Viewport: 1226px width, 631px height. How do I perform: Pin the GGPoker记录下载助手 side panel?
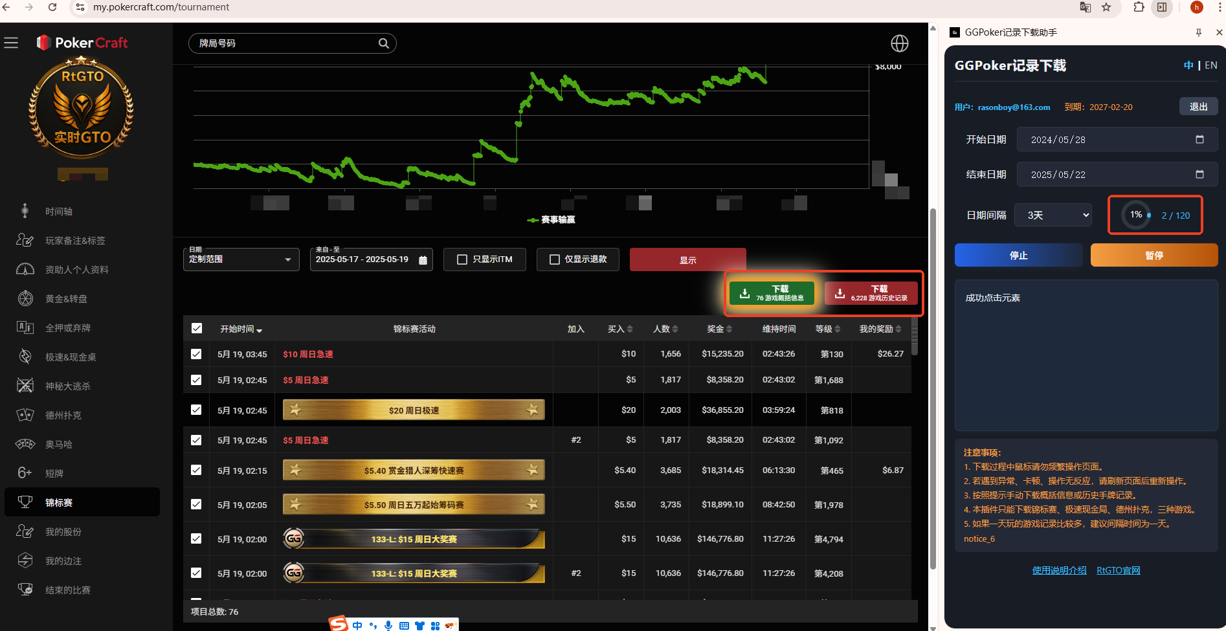pos(1198,32)
